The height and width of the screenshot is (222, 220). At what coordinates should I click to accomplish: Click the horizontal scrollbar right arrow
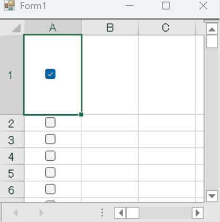coord(198,213)
